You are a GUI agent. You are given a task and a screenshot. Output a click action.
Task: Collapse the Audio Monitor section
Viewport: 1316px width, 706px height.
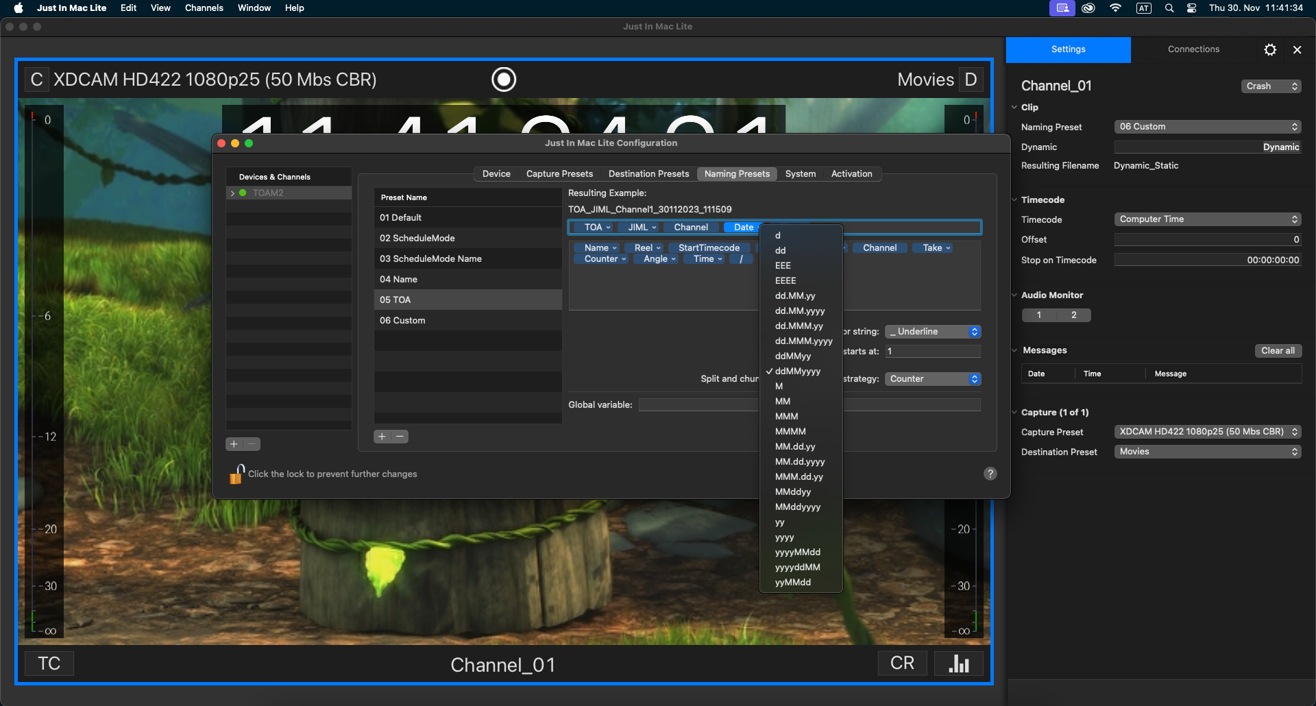[x=1014, y=295]
